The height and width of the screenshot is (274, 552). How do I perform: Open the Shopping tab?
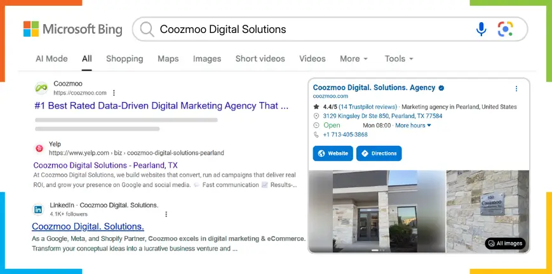pos(125,59)
